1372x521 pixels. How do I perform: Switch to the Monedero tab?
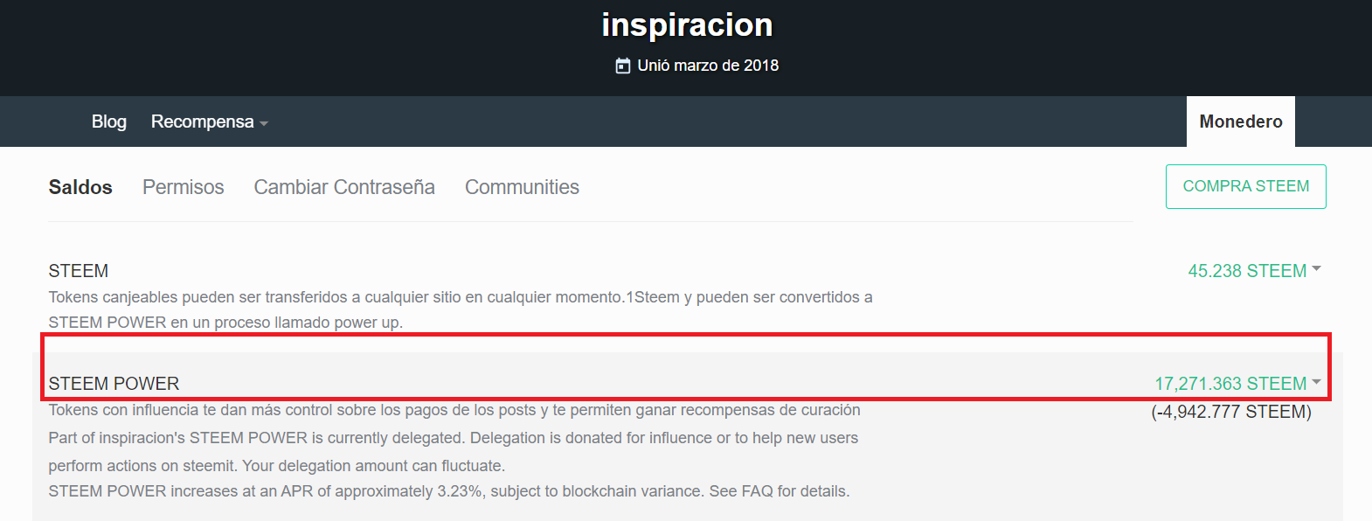1240,122
